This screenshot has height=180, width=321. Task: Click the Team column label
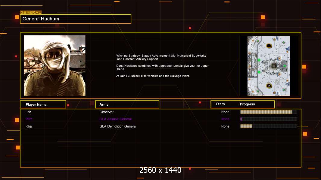click(220, 104)
